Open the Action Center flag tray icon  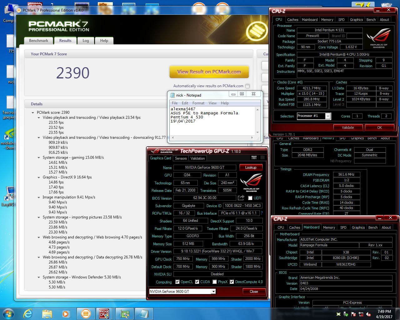(353, 314)
